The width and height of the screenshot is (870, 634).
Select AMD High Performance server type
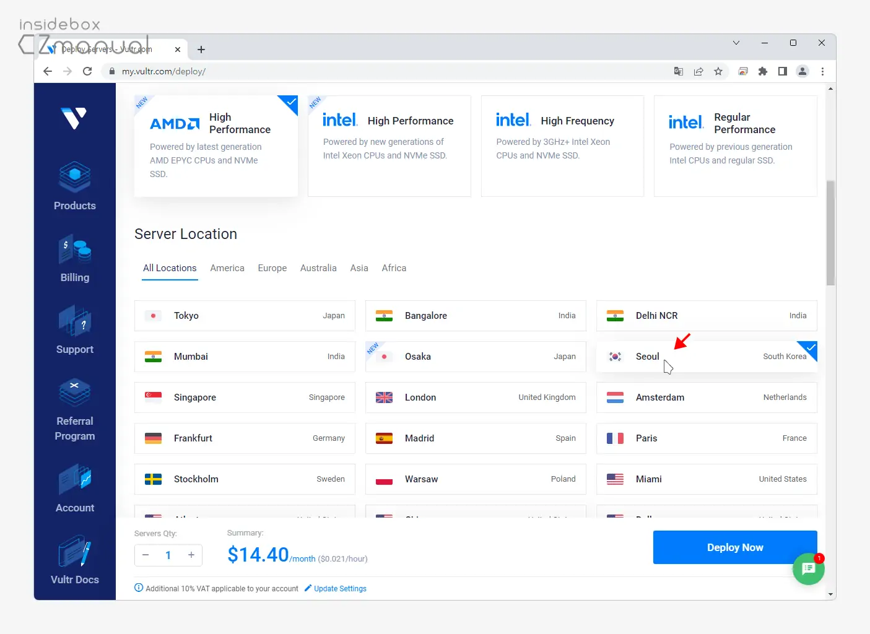coord(216,146)
